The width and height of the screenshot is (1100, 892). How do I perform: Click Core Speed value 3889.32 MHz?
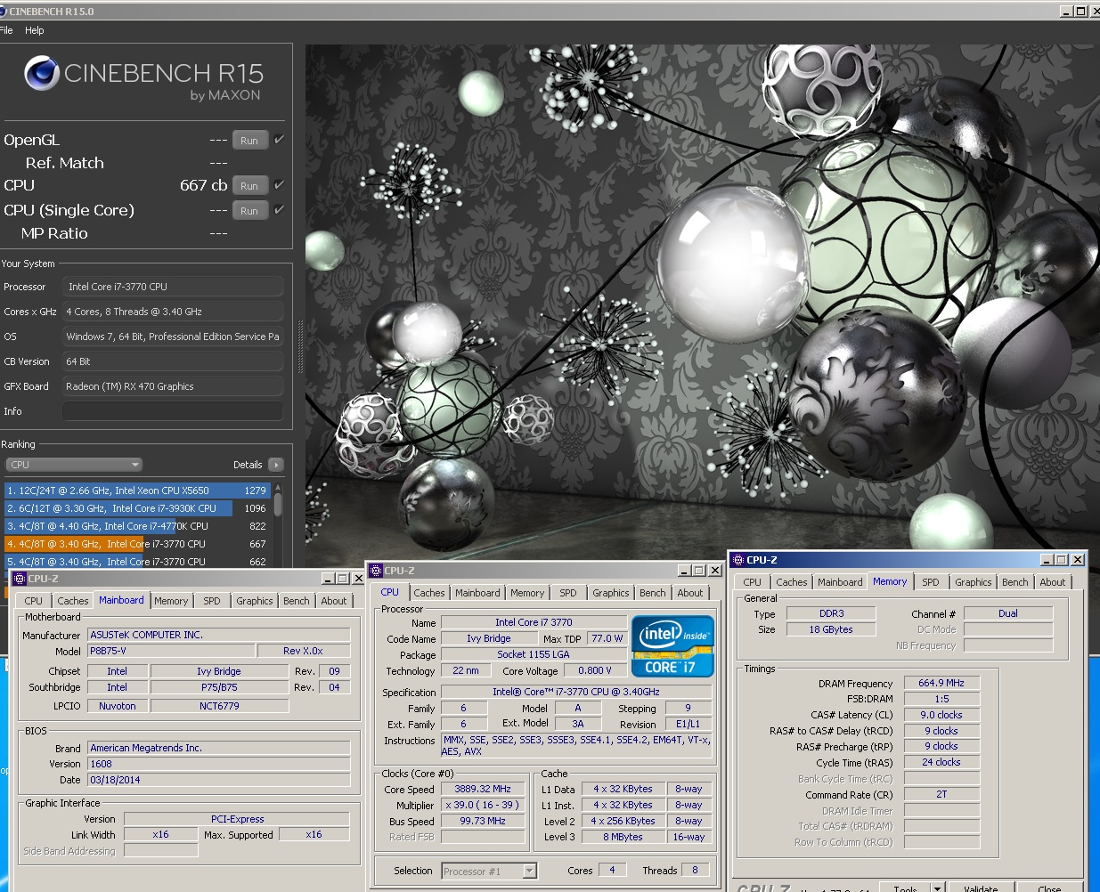483,790
